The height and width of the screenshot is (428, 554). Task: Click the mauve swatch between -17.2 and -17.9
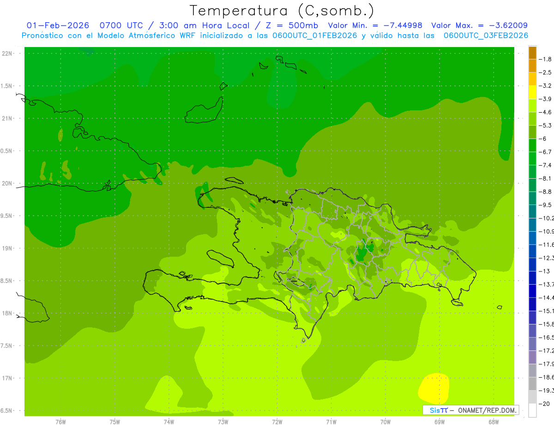(x=532, y=357)
